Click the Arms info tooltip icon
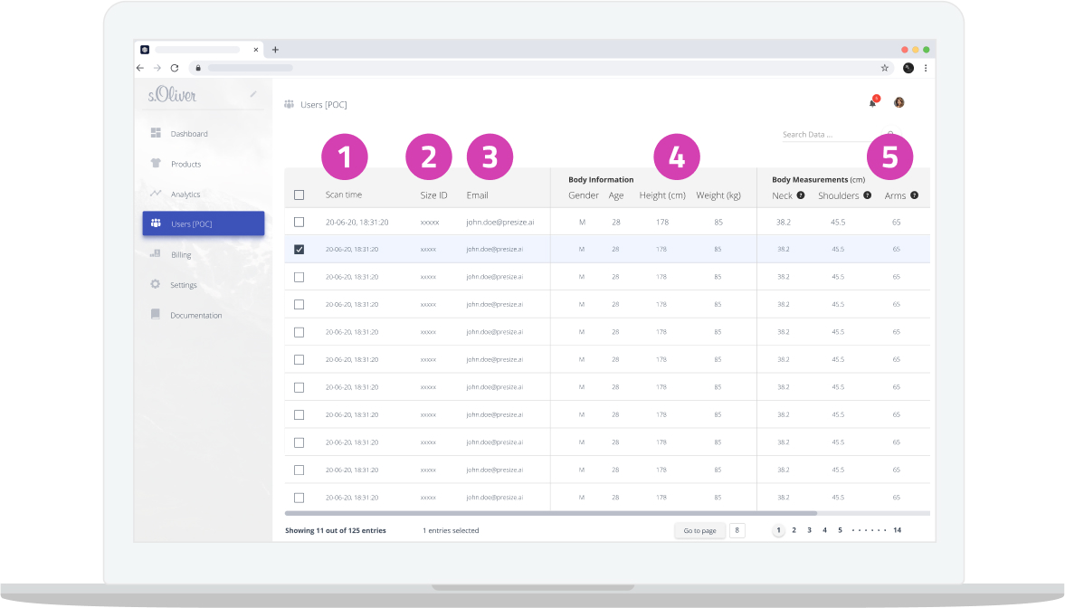The width and height of the screenshot is (1065, 608). (914, 195)
